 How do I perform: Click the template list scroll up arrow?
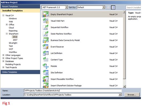124,12
